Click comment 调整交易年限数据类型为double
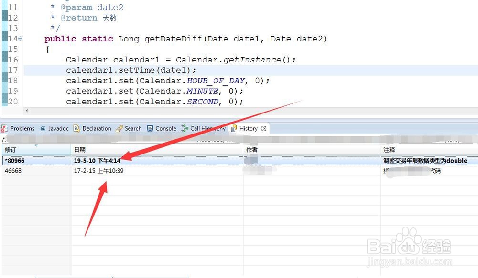Screen dimensions: 478x278 [425, 161]
